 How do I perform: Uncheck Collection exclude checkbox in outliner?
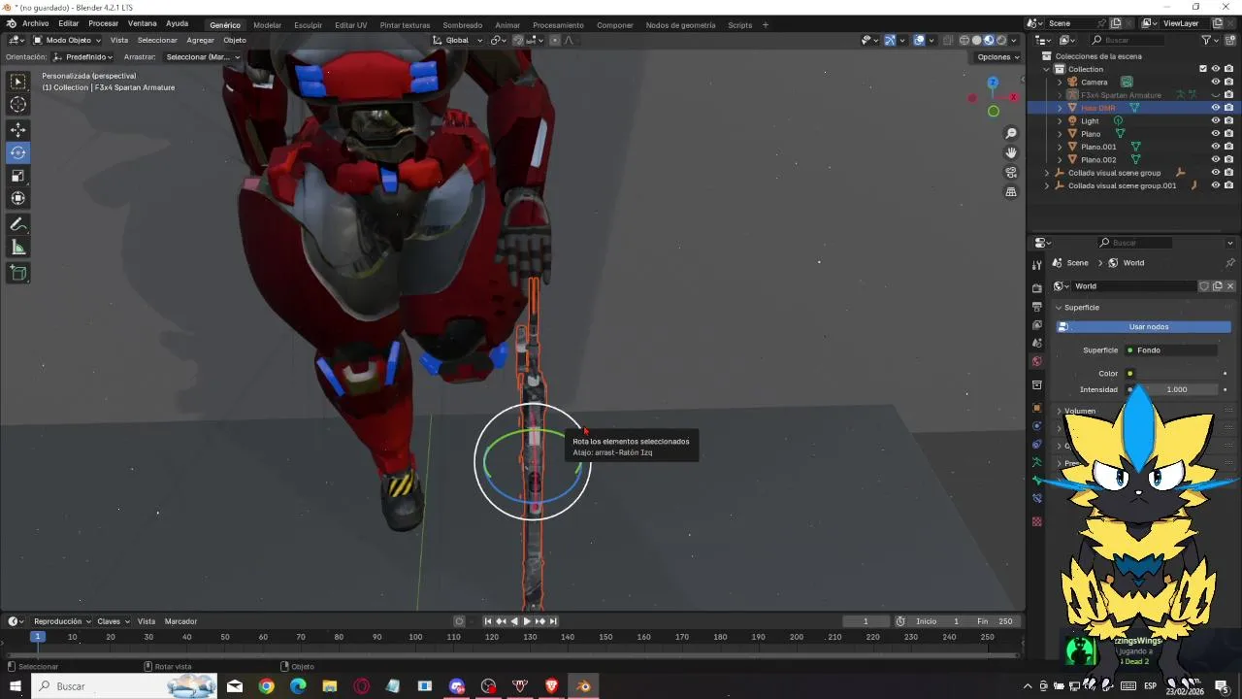(1203, 69)
